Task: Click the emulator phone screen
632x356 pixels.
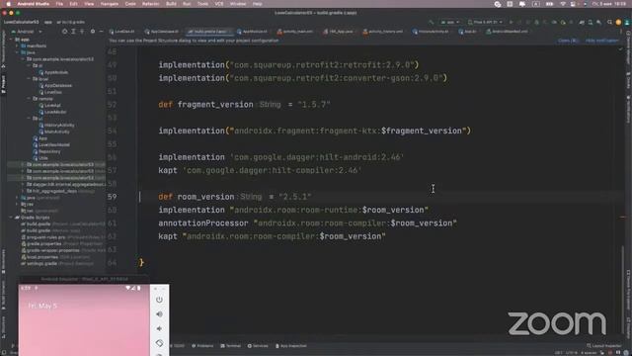Action: 84,320
